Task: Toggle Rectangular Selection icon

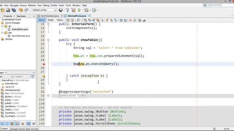Action: coord(102,20)
